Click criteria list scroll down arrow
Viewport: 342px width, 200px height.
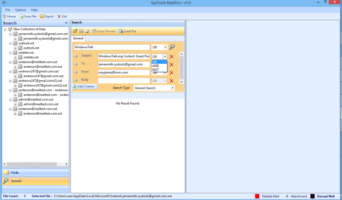[x=181, y=82]
